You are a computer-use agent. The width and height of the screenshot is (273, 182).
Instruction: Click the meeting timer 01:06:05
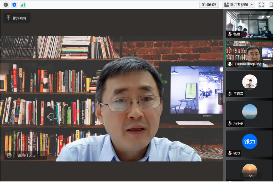209,5
